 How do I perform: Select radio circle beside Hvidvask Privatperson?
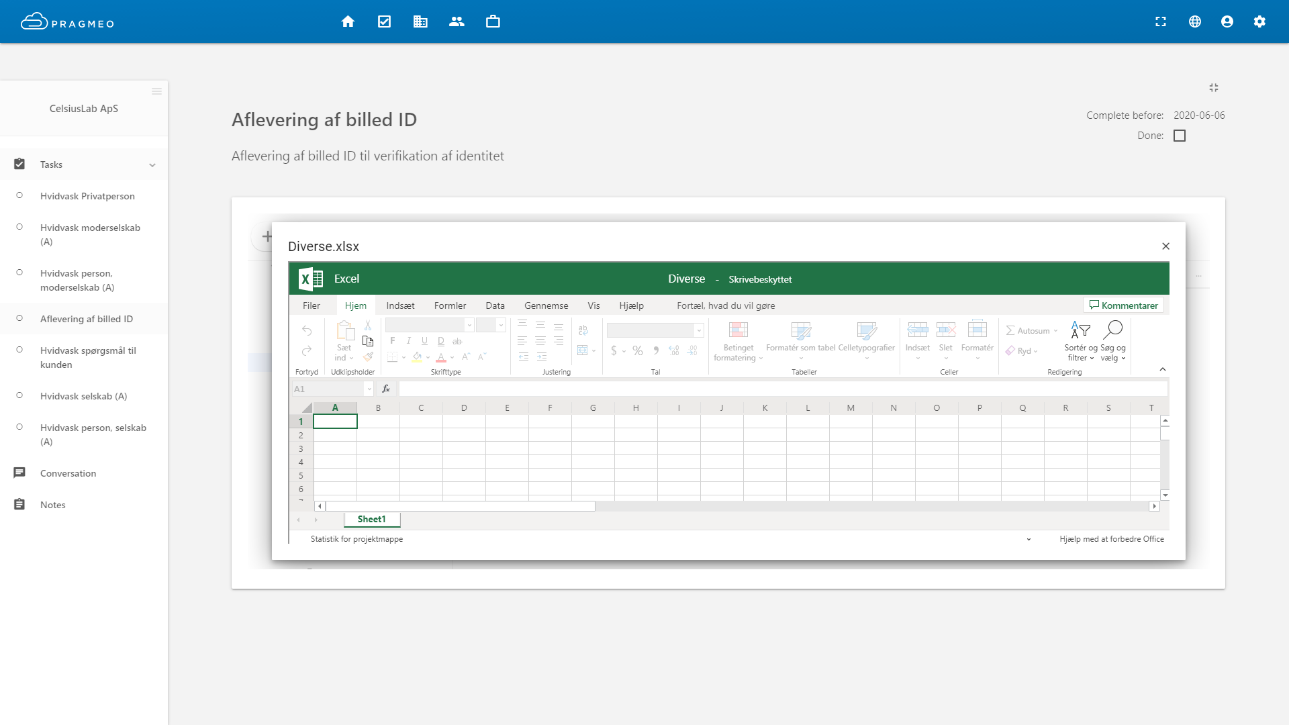(19, 195)
